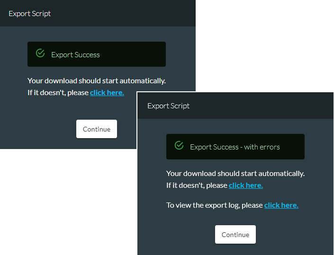Click blank area of the 'with errors' black banner
This screenshot has width=334, height=255.
pyautogui.click(x=293, y=147)
